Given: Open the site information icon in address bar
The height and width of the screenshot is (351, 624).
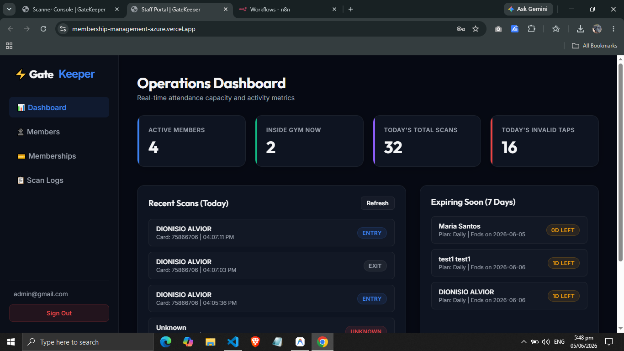Looking at the screenshot, I should (x=63, y=29).
